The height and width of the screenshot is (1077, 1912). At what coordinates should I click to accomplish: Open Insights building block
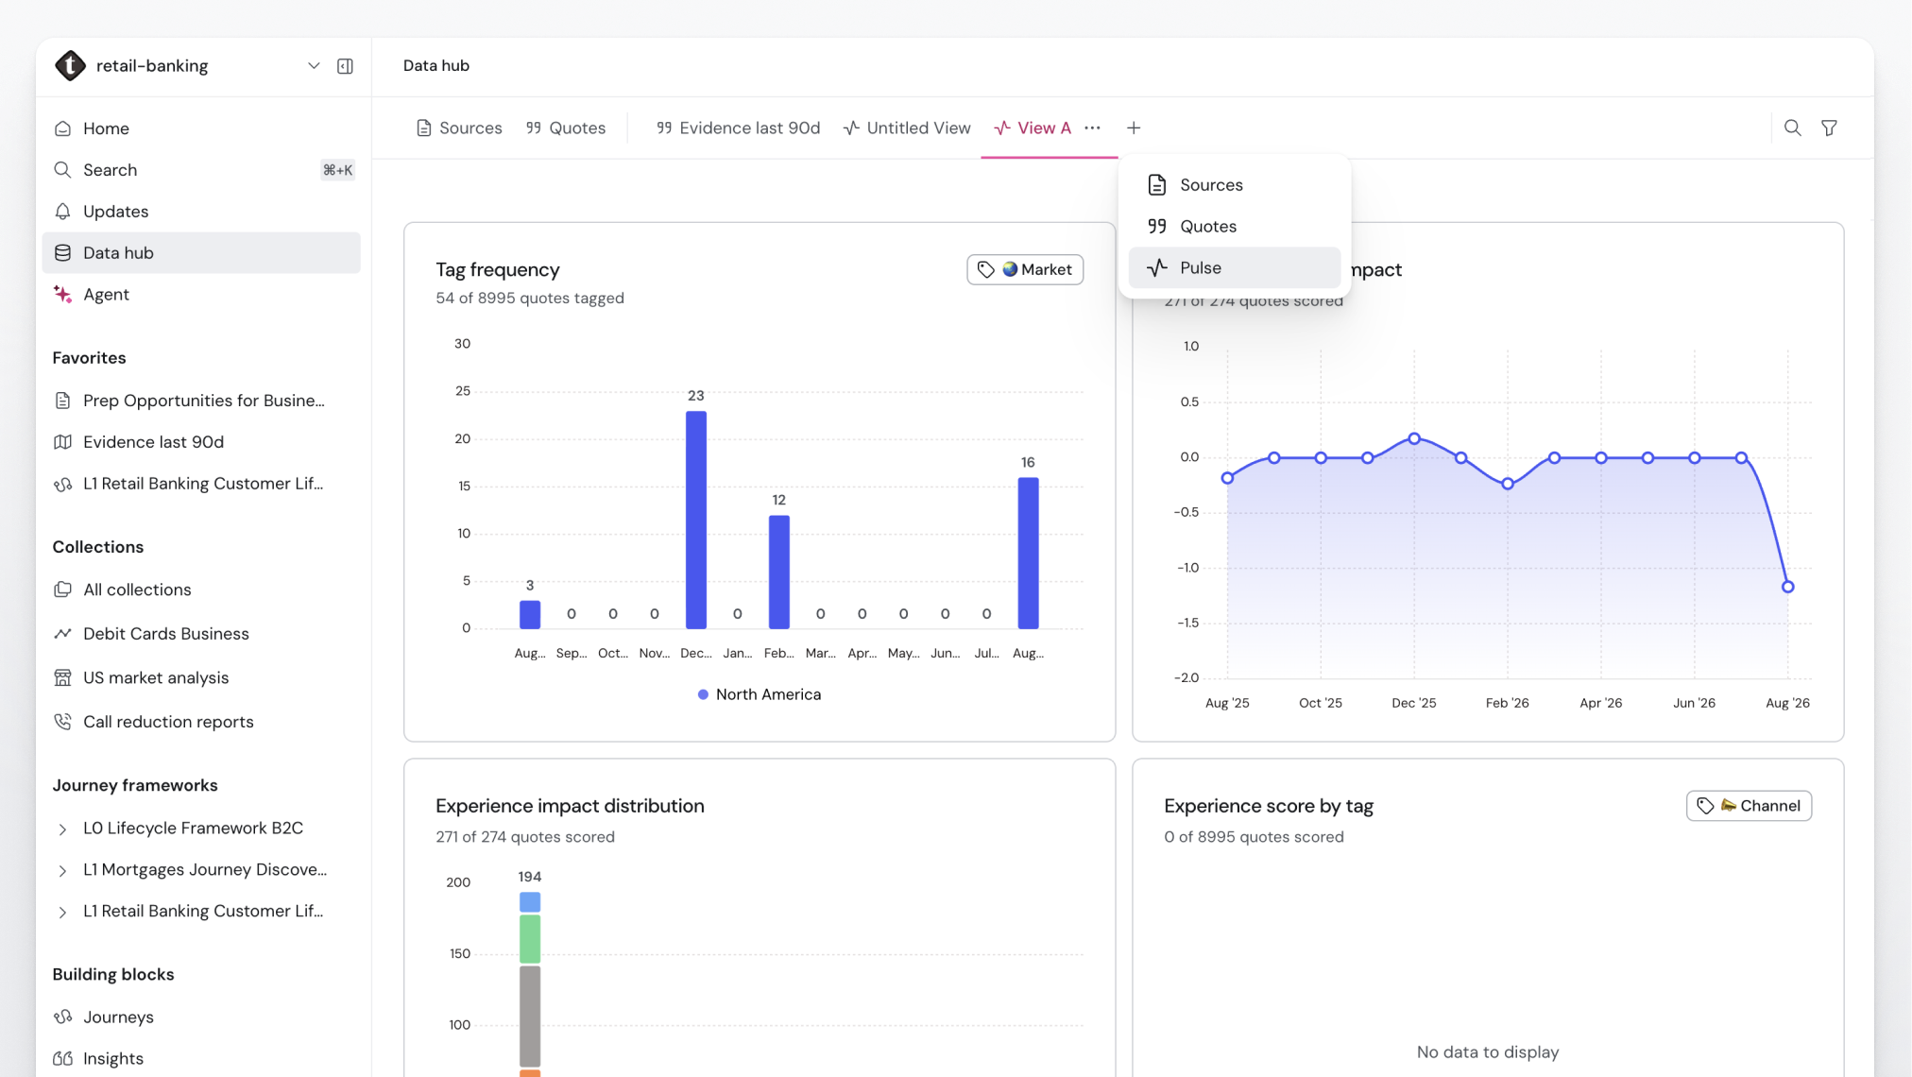201,1059
